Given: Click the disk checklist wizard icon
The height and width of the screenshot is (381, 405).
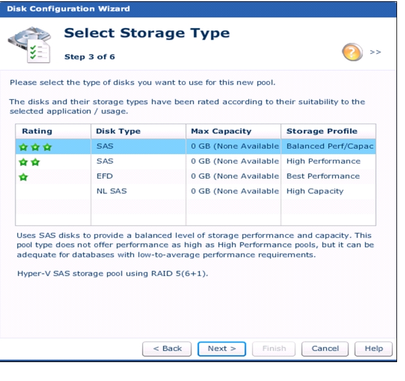Looking at the screenshot, I should click(29, 45).
